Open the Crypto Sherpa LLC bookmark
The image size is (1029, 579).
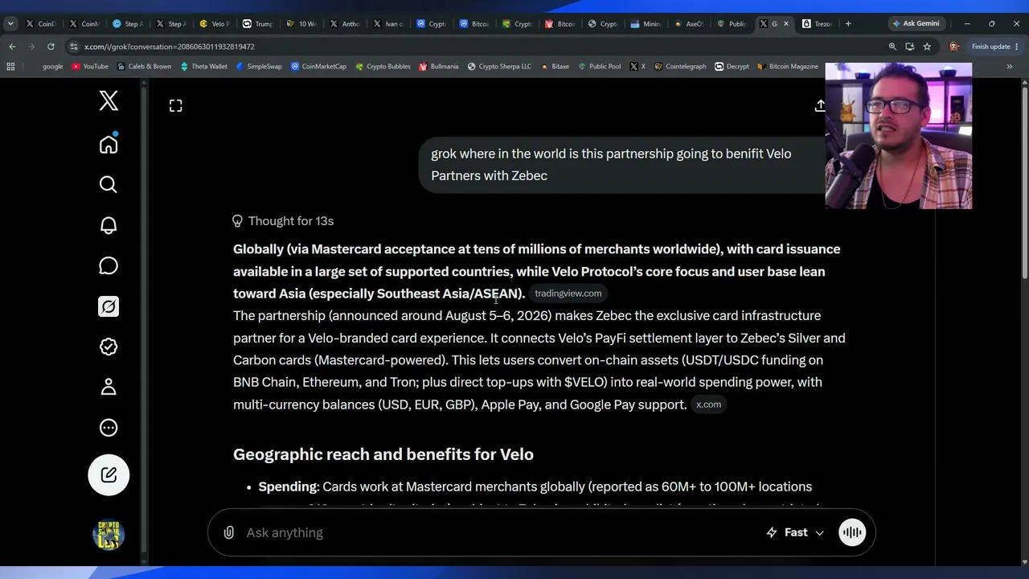[x=498, y=67]
